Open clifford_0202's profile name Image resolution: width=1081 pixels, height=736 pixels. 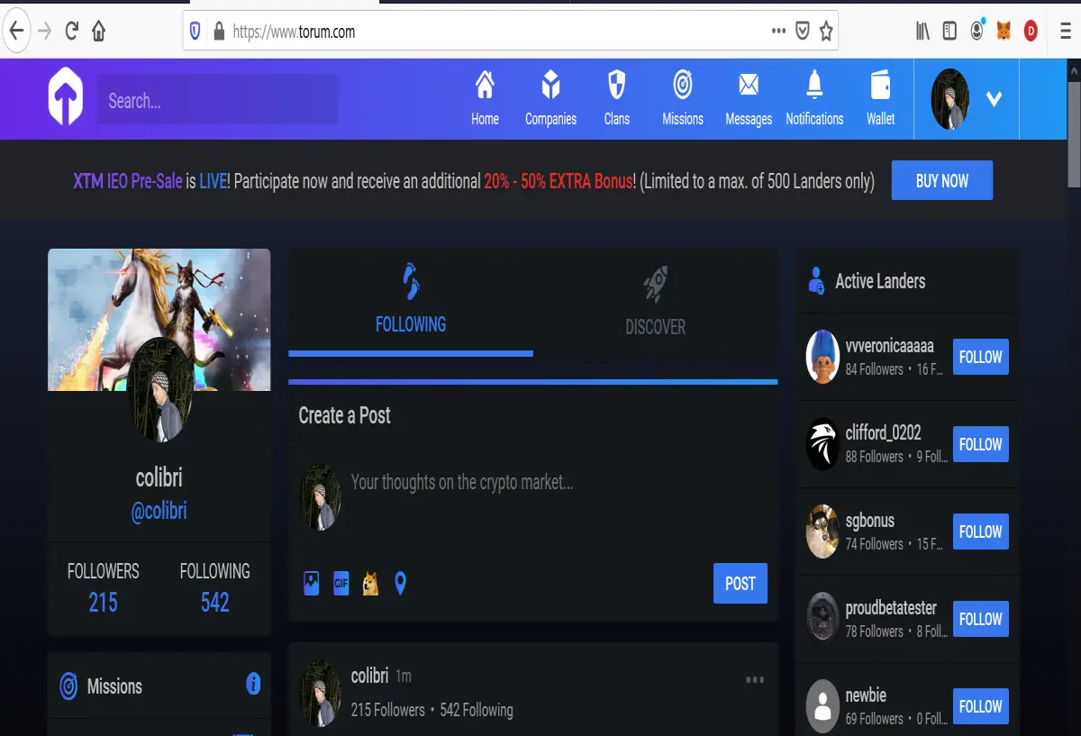coord(883,433)
